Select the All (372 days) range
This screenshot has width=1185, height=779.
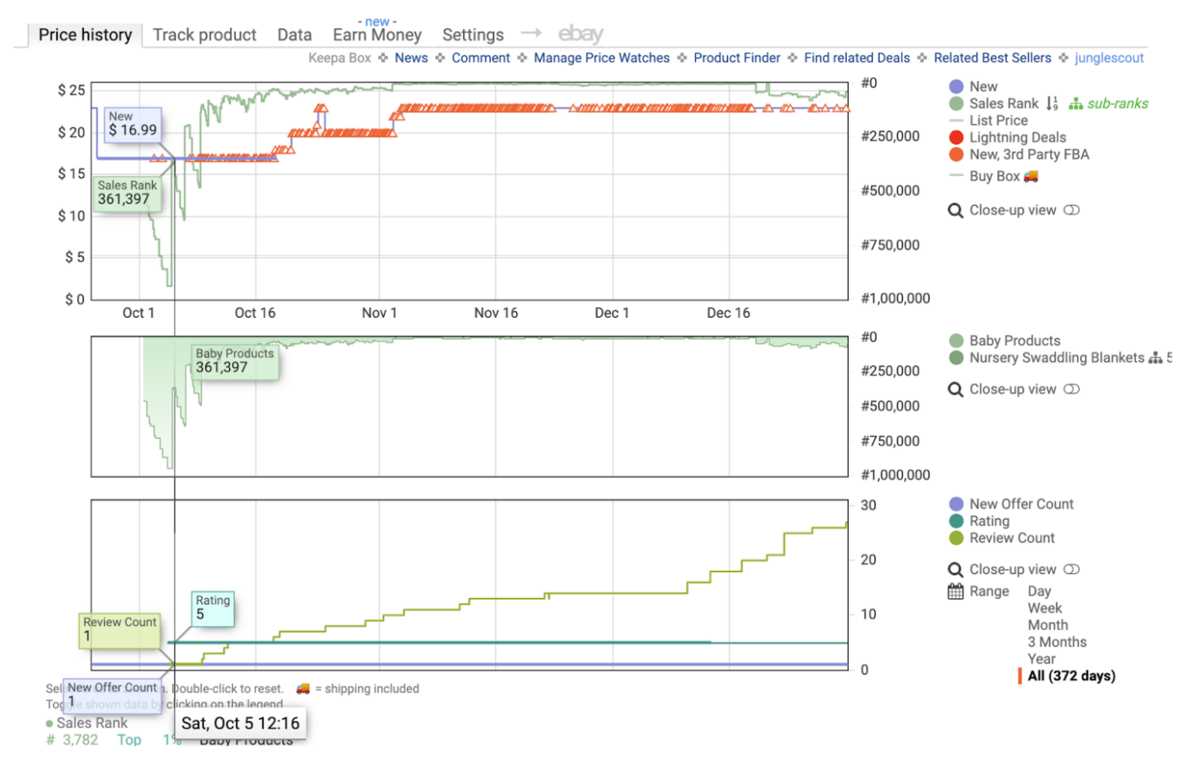point(1071,676)
